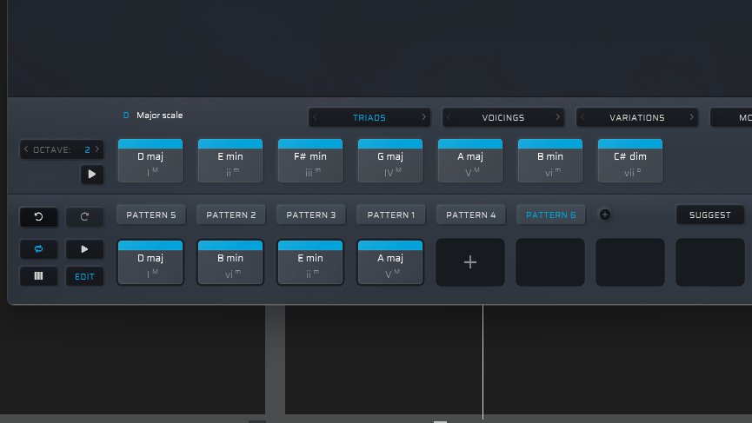The height and width of the screenshot is (423, 752).
Task: Trigger the F# min chord pad
Action: click(x=310, y=161)
